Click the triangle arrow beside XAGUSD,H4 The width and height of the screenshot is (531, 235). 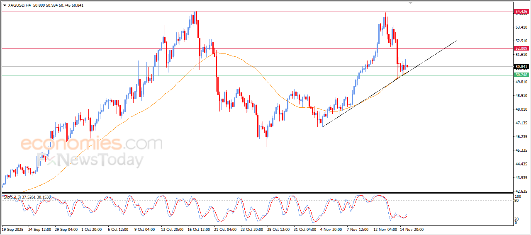pos(5,5)
